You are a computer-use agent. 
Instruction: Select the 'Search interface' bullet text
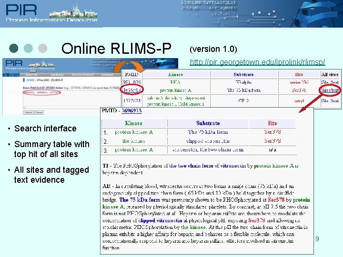pyautogui.click(x=45, y=128)
